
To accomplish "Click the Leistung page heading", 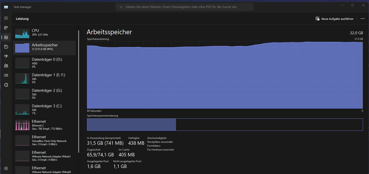I will pos(22,19).
